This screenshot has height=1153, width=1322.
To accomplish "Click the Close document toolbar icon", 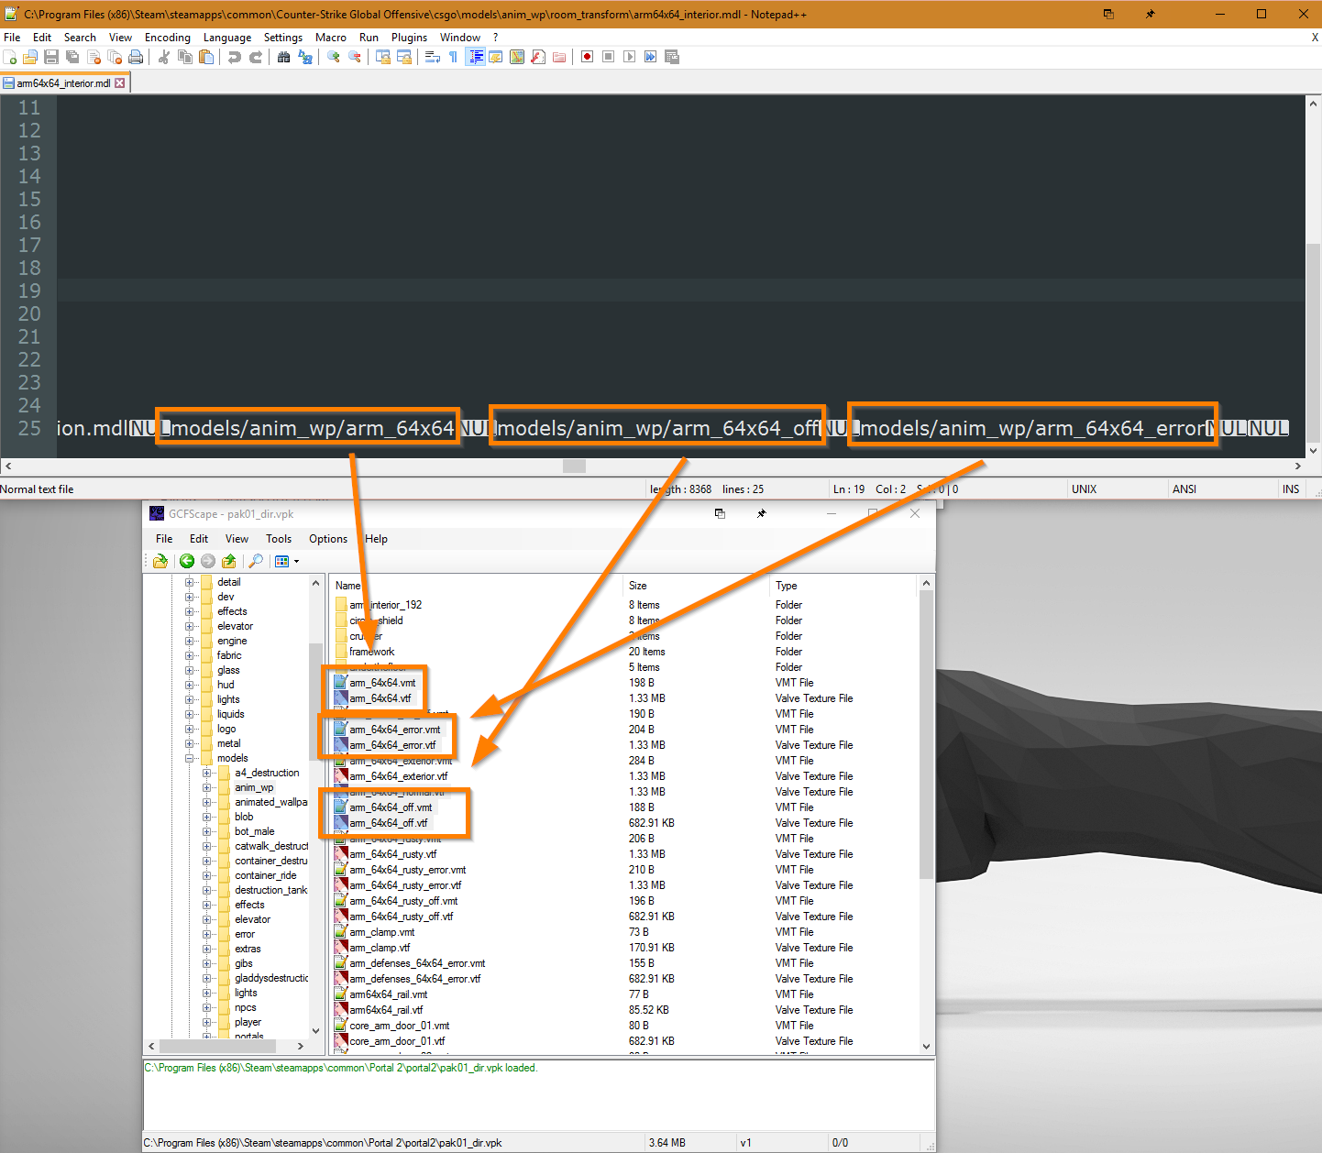I will point(94,57).
